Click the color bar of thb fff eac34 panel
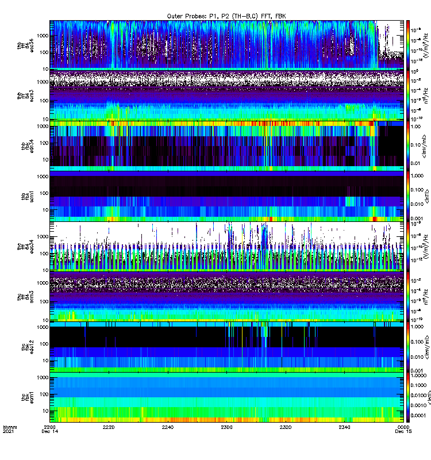 pos(408,45)
